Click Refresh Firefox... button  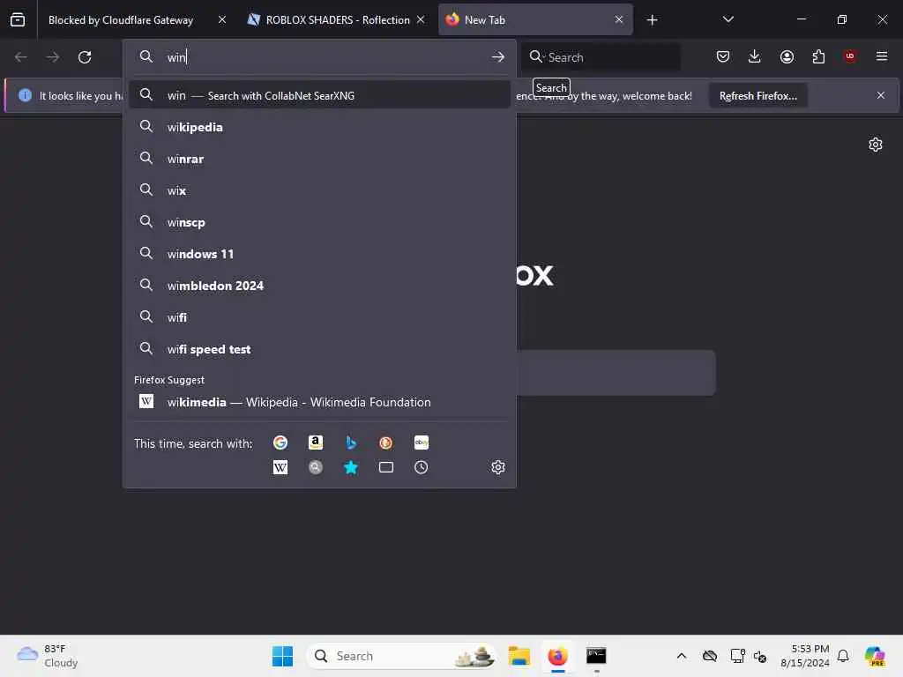757,96
